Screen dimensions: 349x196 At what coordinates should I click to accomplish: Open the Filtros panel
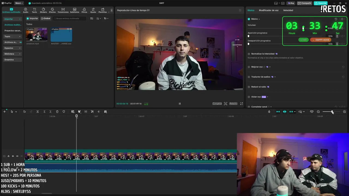84,10
